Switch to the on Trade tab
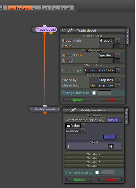The width and height of the screenshot is (136, 188). [x=19, y=8]
